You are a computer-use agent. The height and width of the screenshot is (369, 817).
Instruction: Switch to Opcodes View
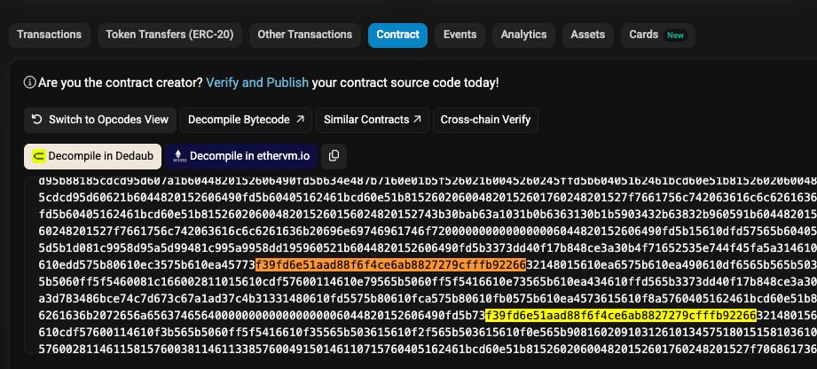(x=100, y=120)
